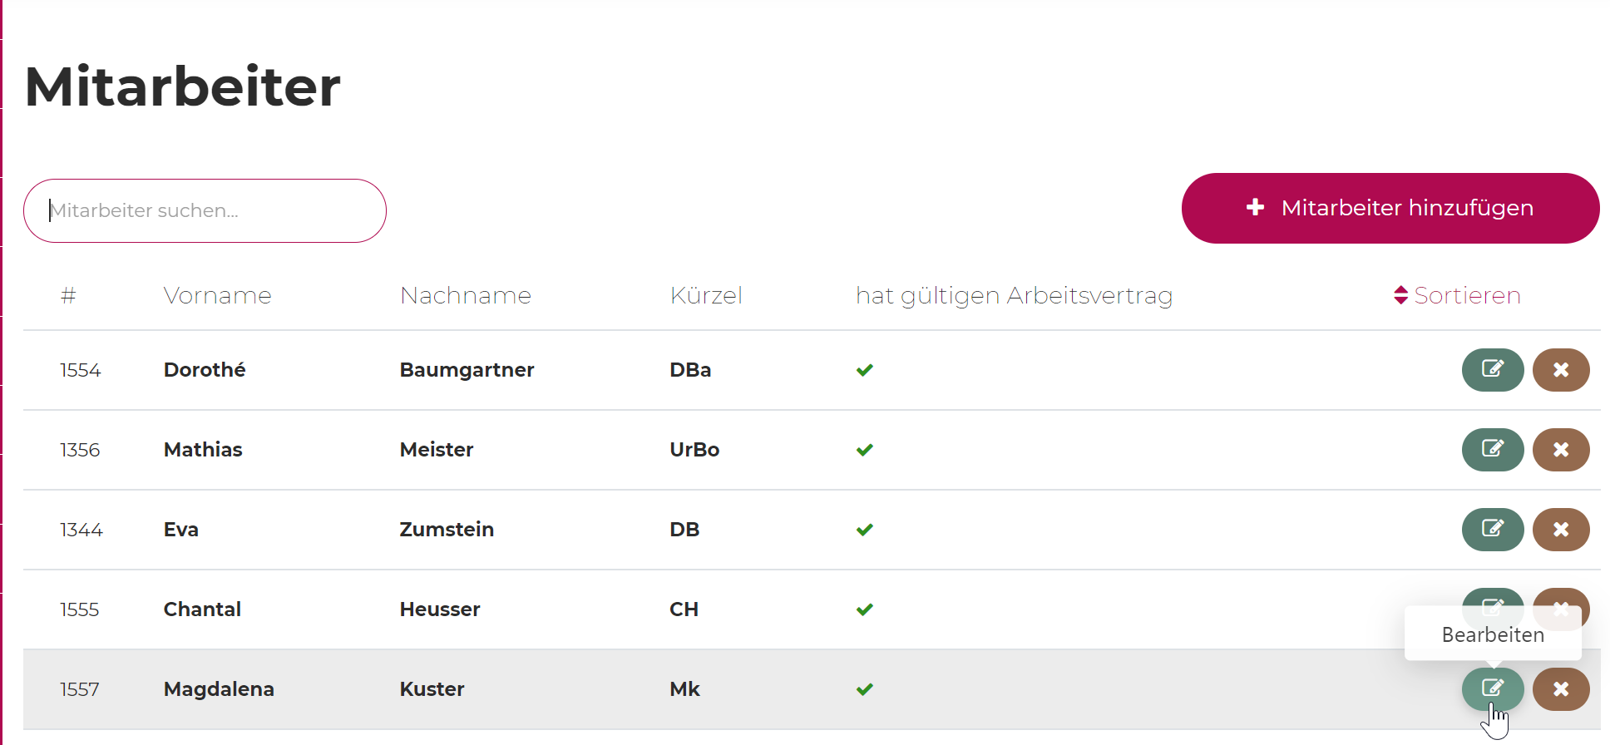Edit employee Dorothé Baumgartner
The width and height of the screenshot is (1610, 745).
1492,370
